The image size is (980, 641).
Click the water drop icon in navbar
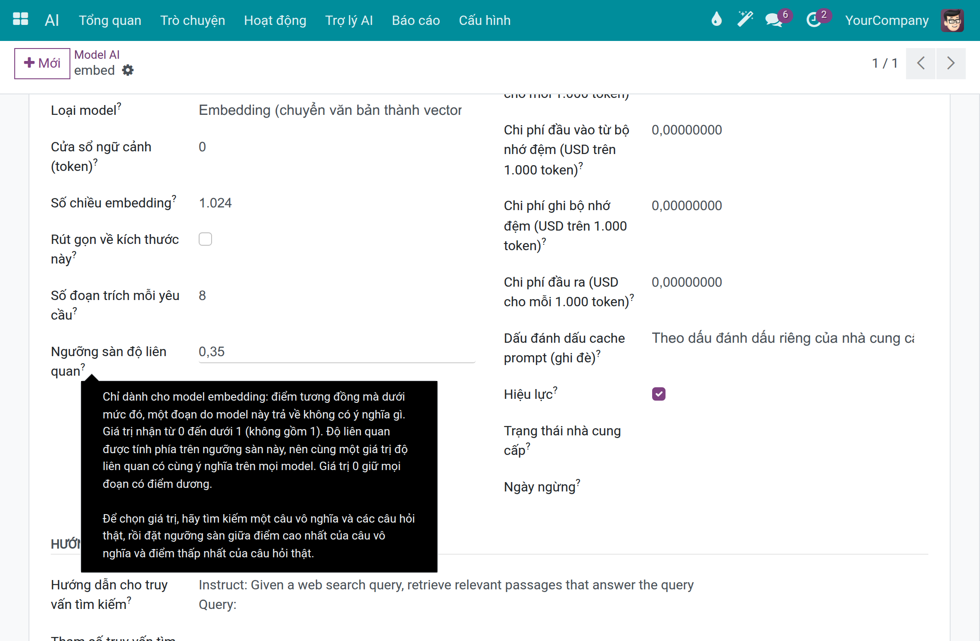pos(716,20)
